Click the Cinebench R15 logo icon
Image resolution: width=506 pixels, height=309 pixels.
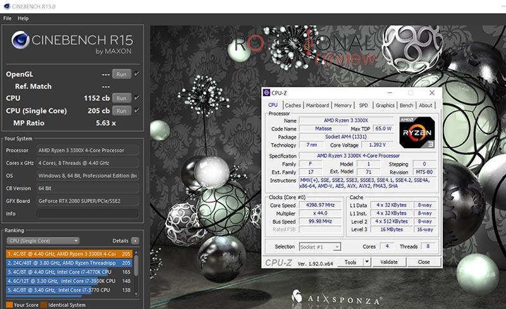[20, 40]
